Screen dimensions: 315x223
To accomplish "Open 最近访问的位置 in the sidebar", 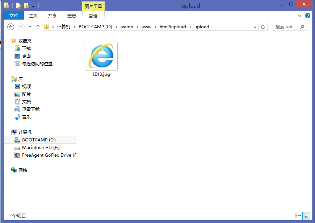I will 37,64.
